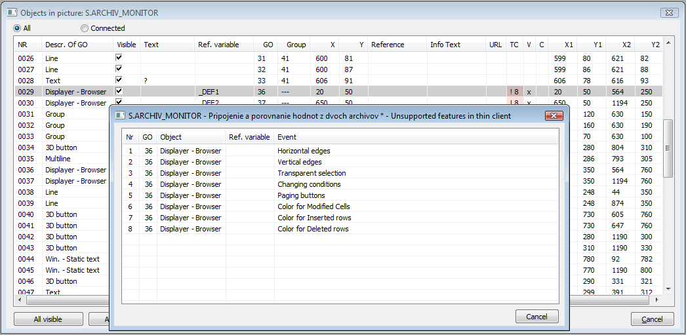Screen dimensions: 686x335
Task: Close the Unsupported features dialog with X
Action: pyautogui.click(x=554, y=115)
